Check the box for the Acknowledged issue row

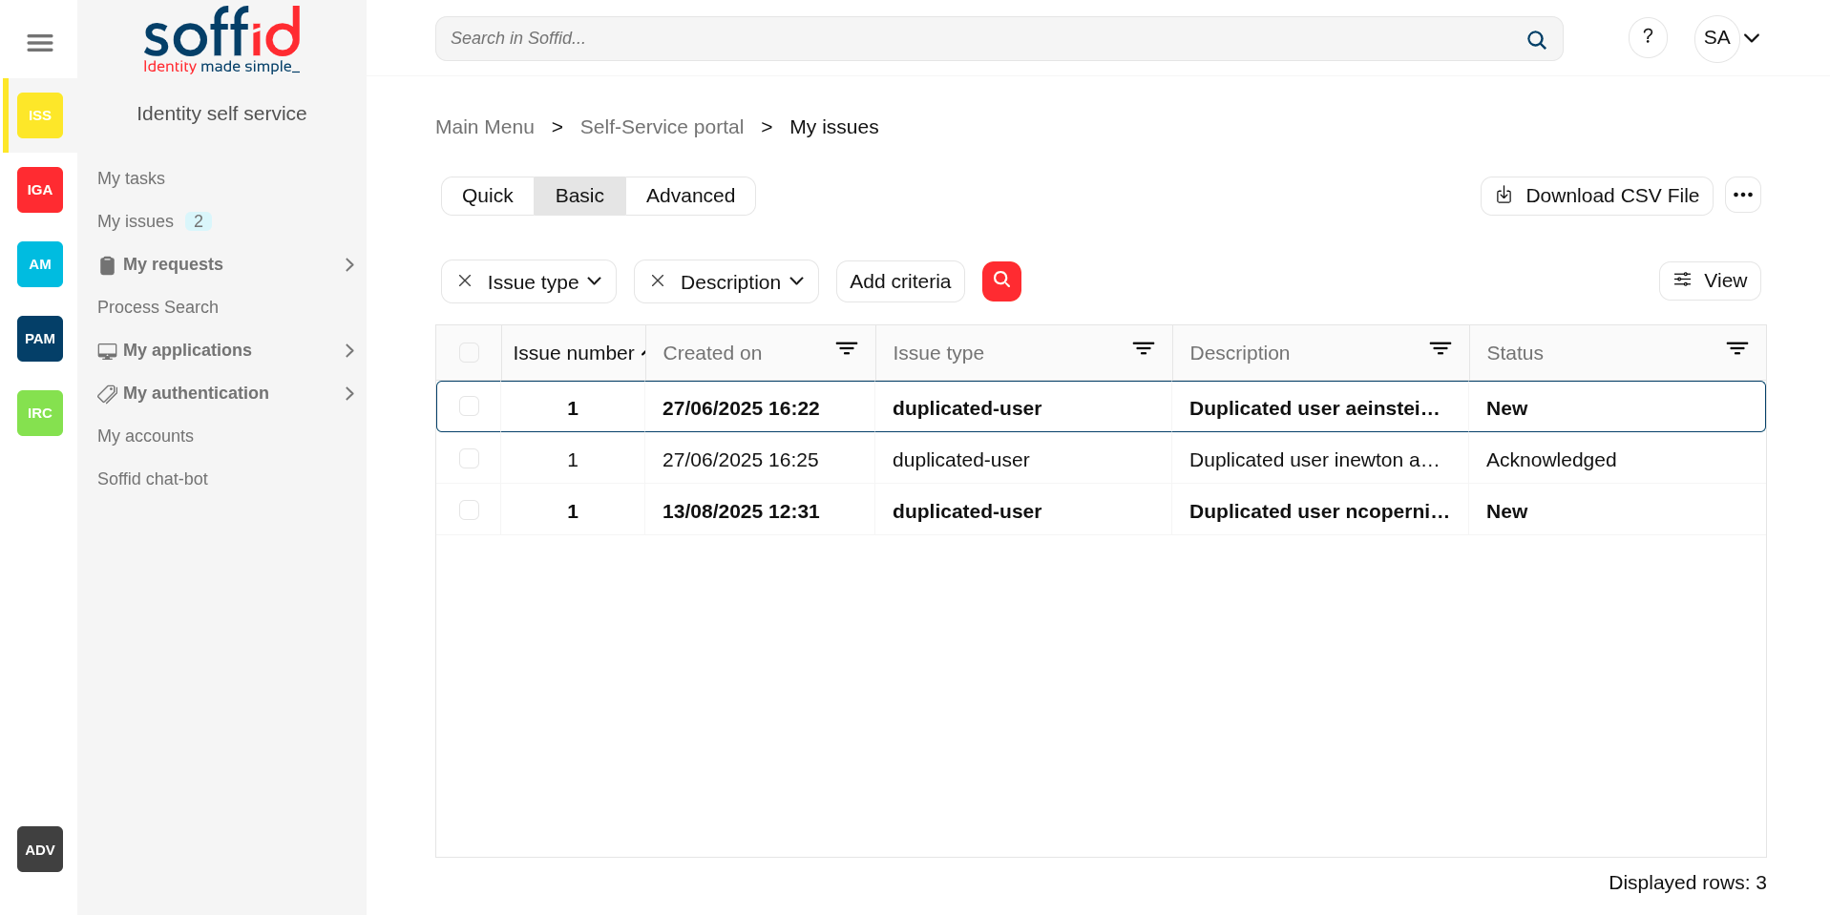[x=469, y=459]
